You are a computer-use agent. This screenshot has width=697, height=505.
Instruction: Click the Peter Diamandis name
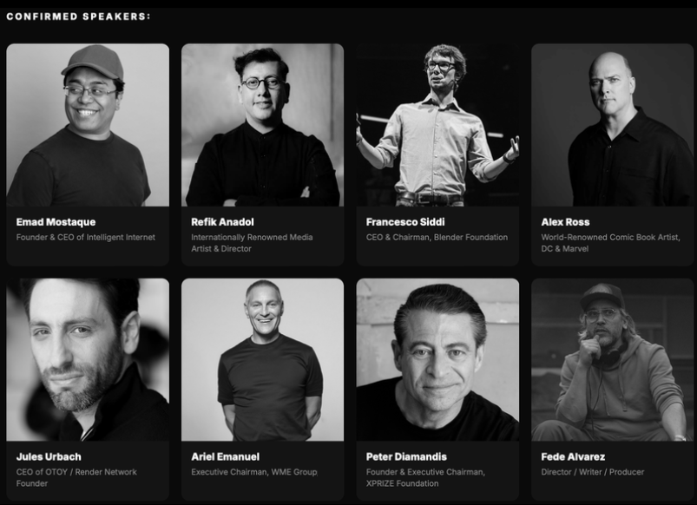tap(407, 456)
